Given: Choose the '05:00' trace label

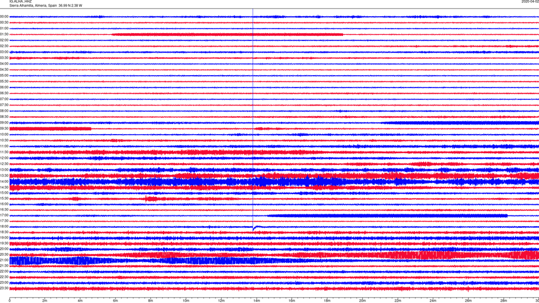Looking at the screenshot, I should click(4, 76).
